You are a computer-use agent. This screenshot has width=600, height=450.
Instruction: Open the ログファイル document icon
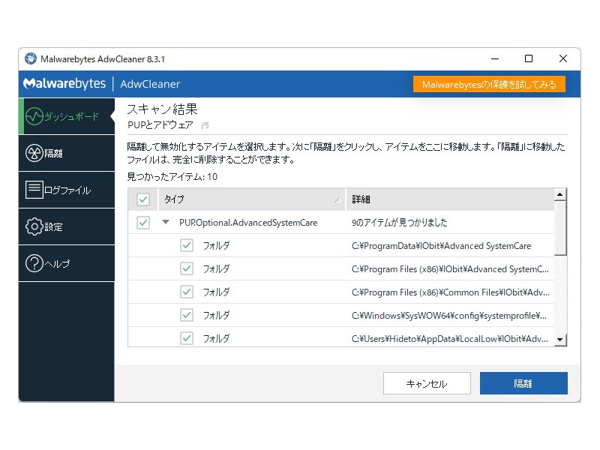(x=34, y=189)
